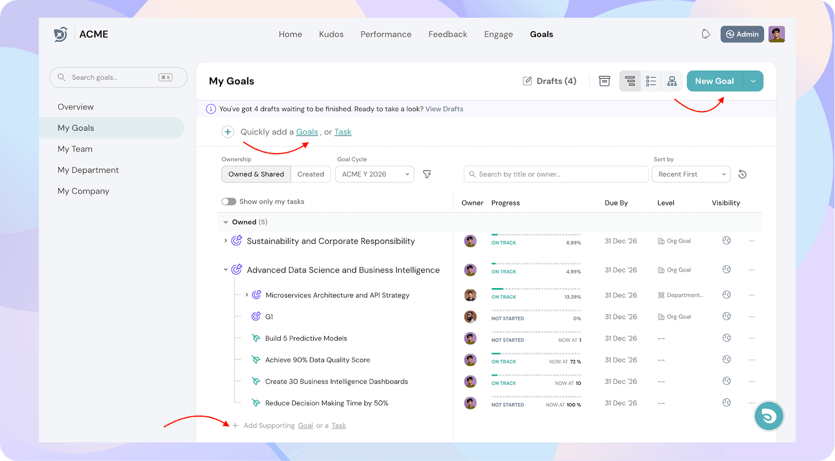Click the New Goal button

point(714,81)
